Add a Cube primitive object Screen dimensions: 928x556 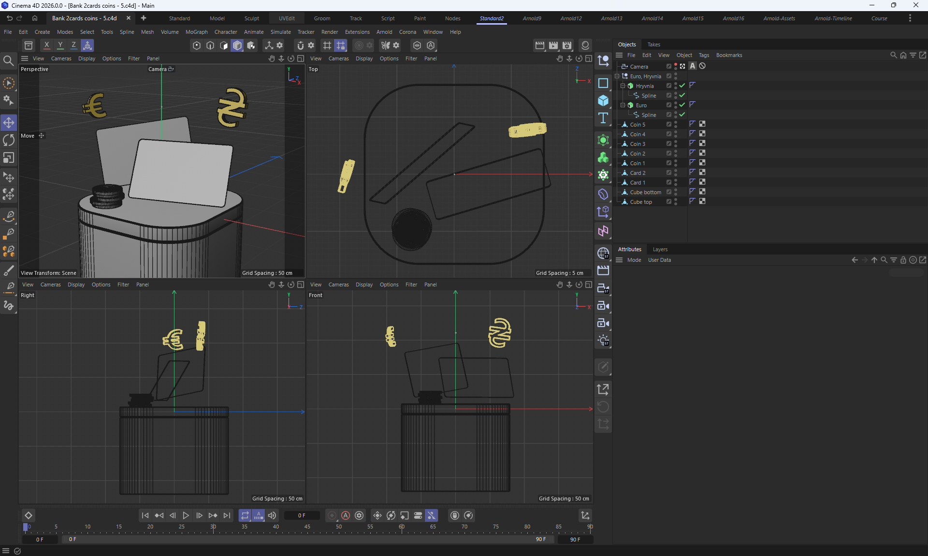(603, 100)
